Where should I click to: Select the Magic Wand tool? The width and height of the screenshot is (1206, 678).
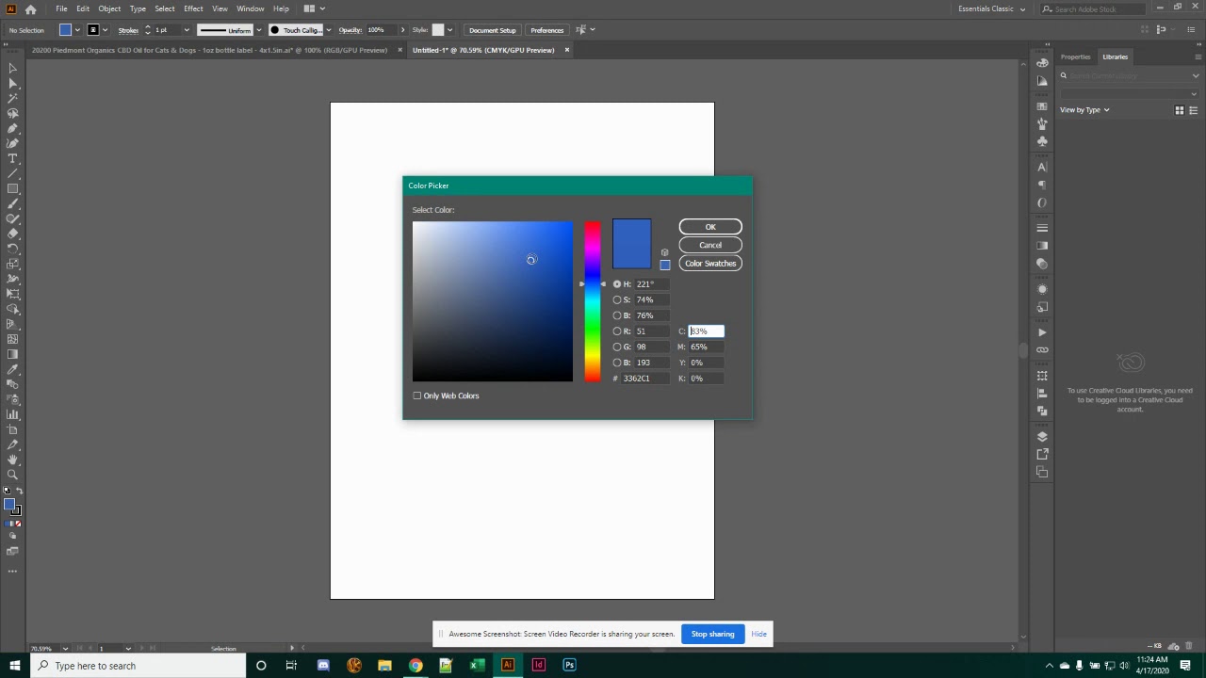point(12,98)
